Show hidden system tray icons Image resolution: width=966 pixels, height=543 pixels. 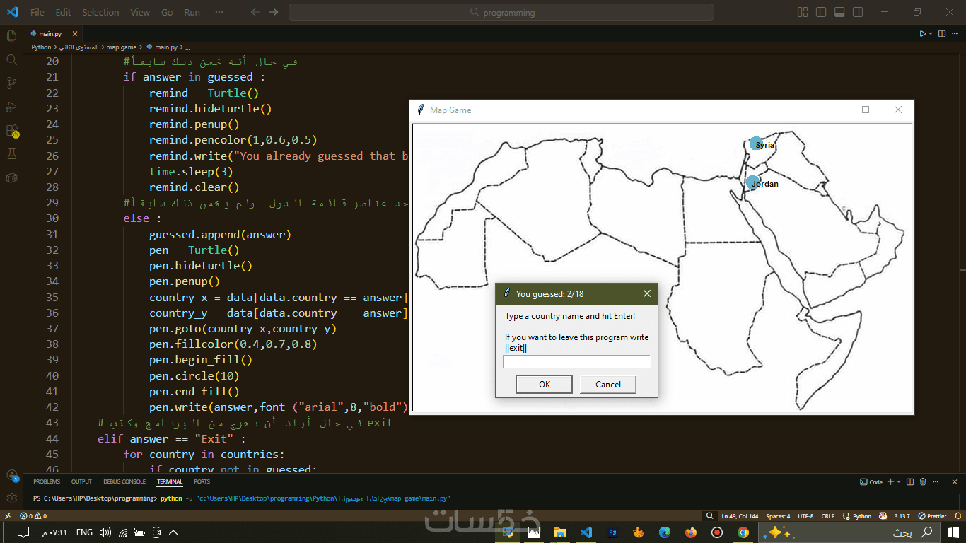[173, 532]
